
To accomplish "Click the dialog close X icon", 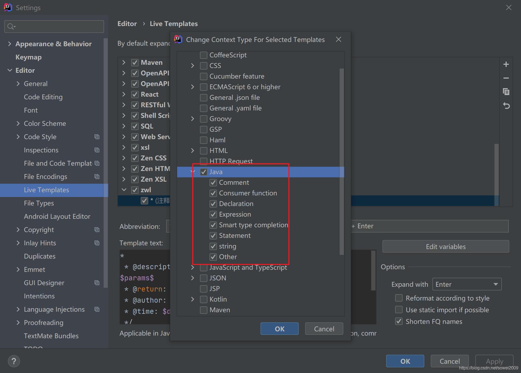I will coord(339,39).
